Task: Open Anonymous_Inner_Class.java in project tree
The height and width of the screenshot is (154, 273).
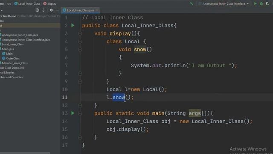Action: [x=20, y=35]
